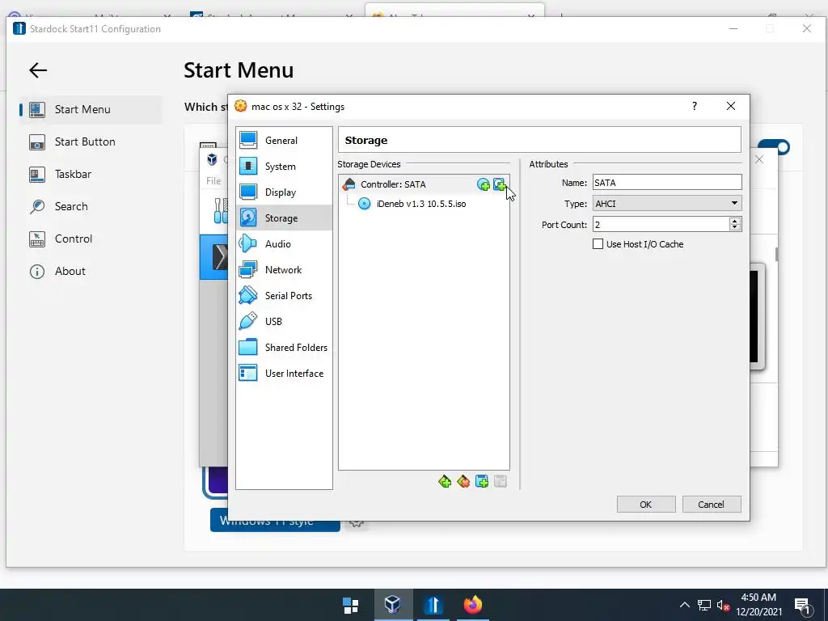Click the help question mark in Settings
The width and height of the screenshot is (828, 621).
pos(695,106)
